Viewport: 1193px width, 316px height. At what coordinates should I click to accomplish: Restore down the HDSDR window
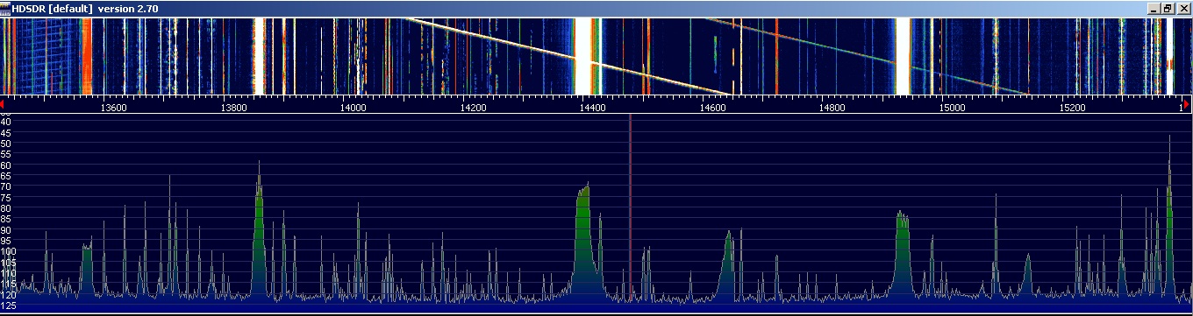click(x=1168, y=8)
